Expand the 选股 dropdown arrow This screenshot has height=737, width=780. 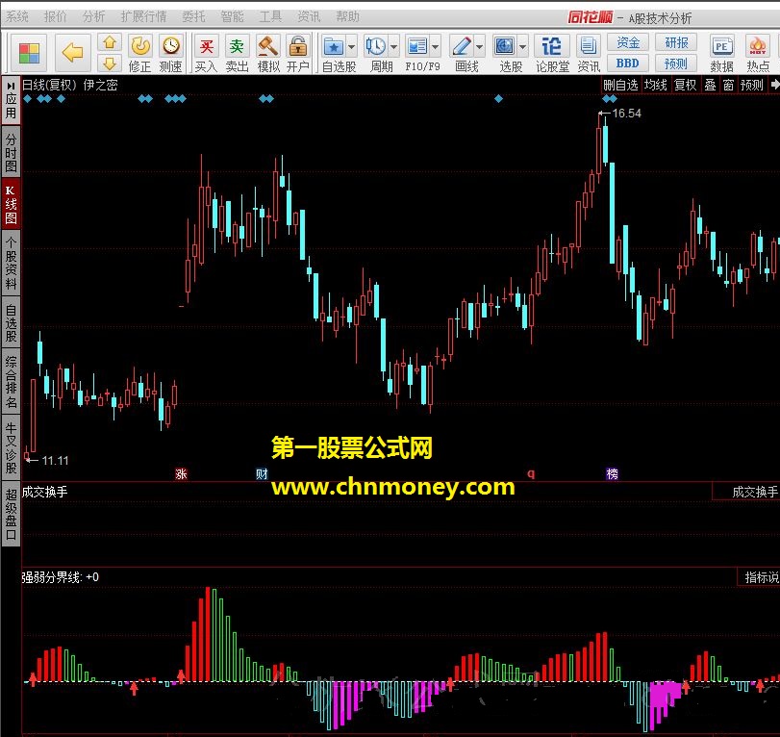click(x=522, y=47)
